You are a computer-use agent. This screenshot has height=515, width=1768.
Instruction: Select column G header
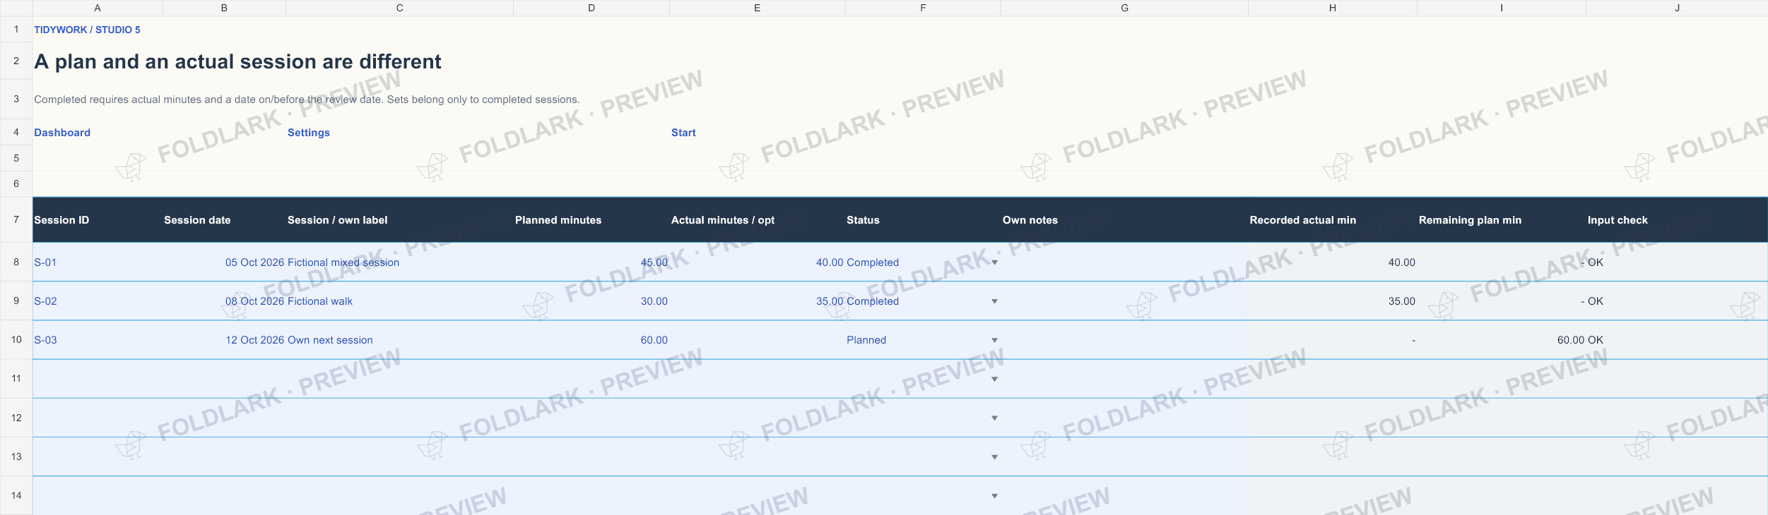click(x=1124, y=8)
